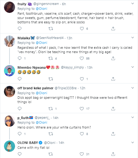Open reply box on Mrembo Ngwana's tweet
138x158 pixels.
pyautogui.click(x=20, y=79)
